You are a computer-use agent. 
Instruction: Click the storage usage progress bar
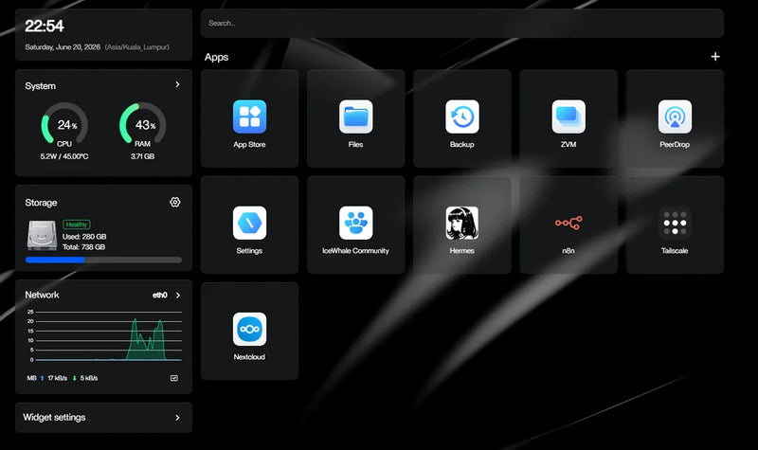click(x=103, y=260)
